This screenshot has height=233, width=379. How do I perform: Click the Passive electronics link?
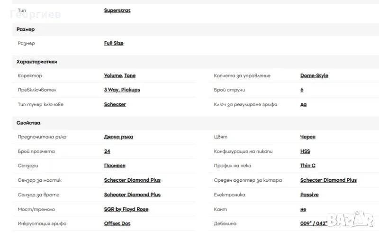(309, 195)
